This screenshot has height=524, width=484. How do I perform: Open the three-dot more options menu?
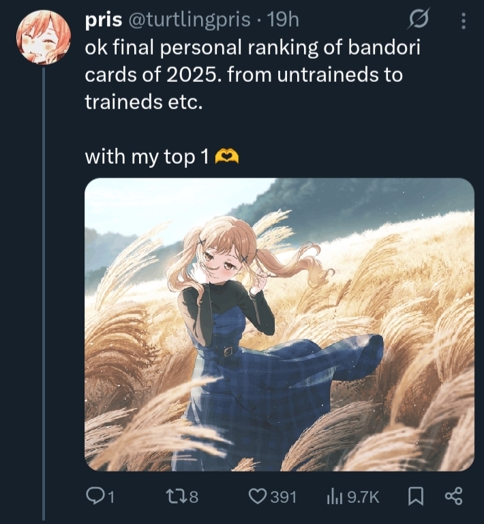[463, 20]
